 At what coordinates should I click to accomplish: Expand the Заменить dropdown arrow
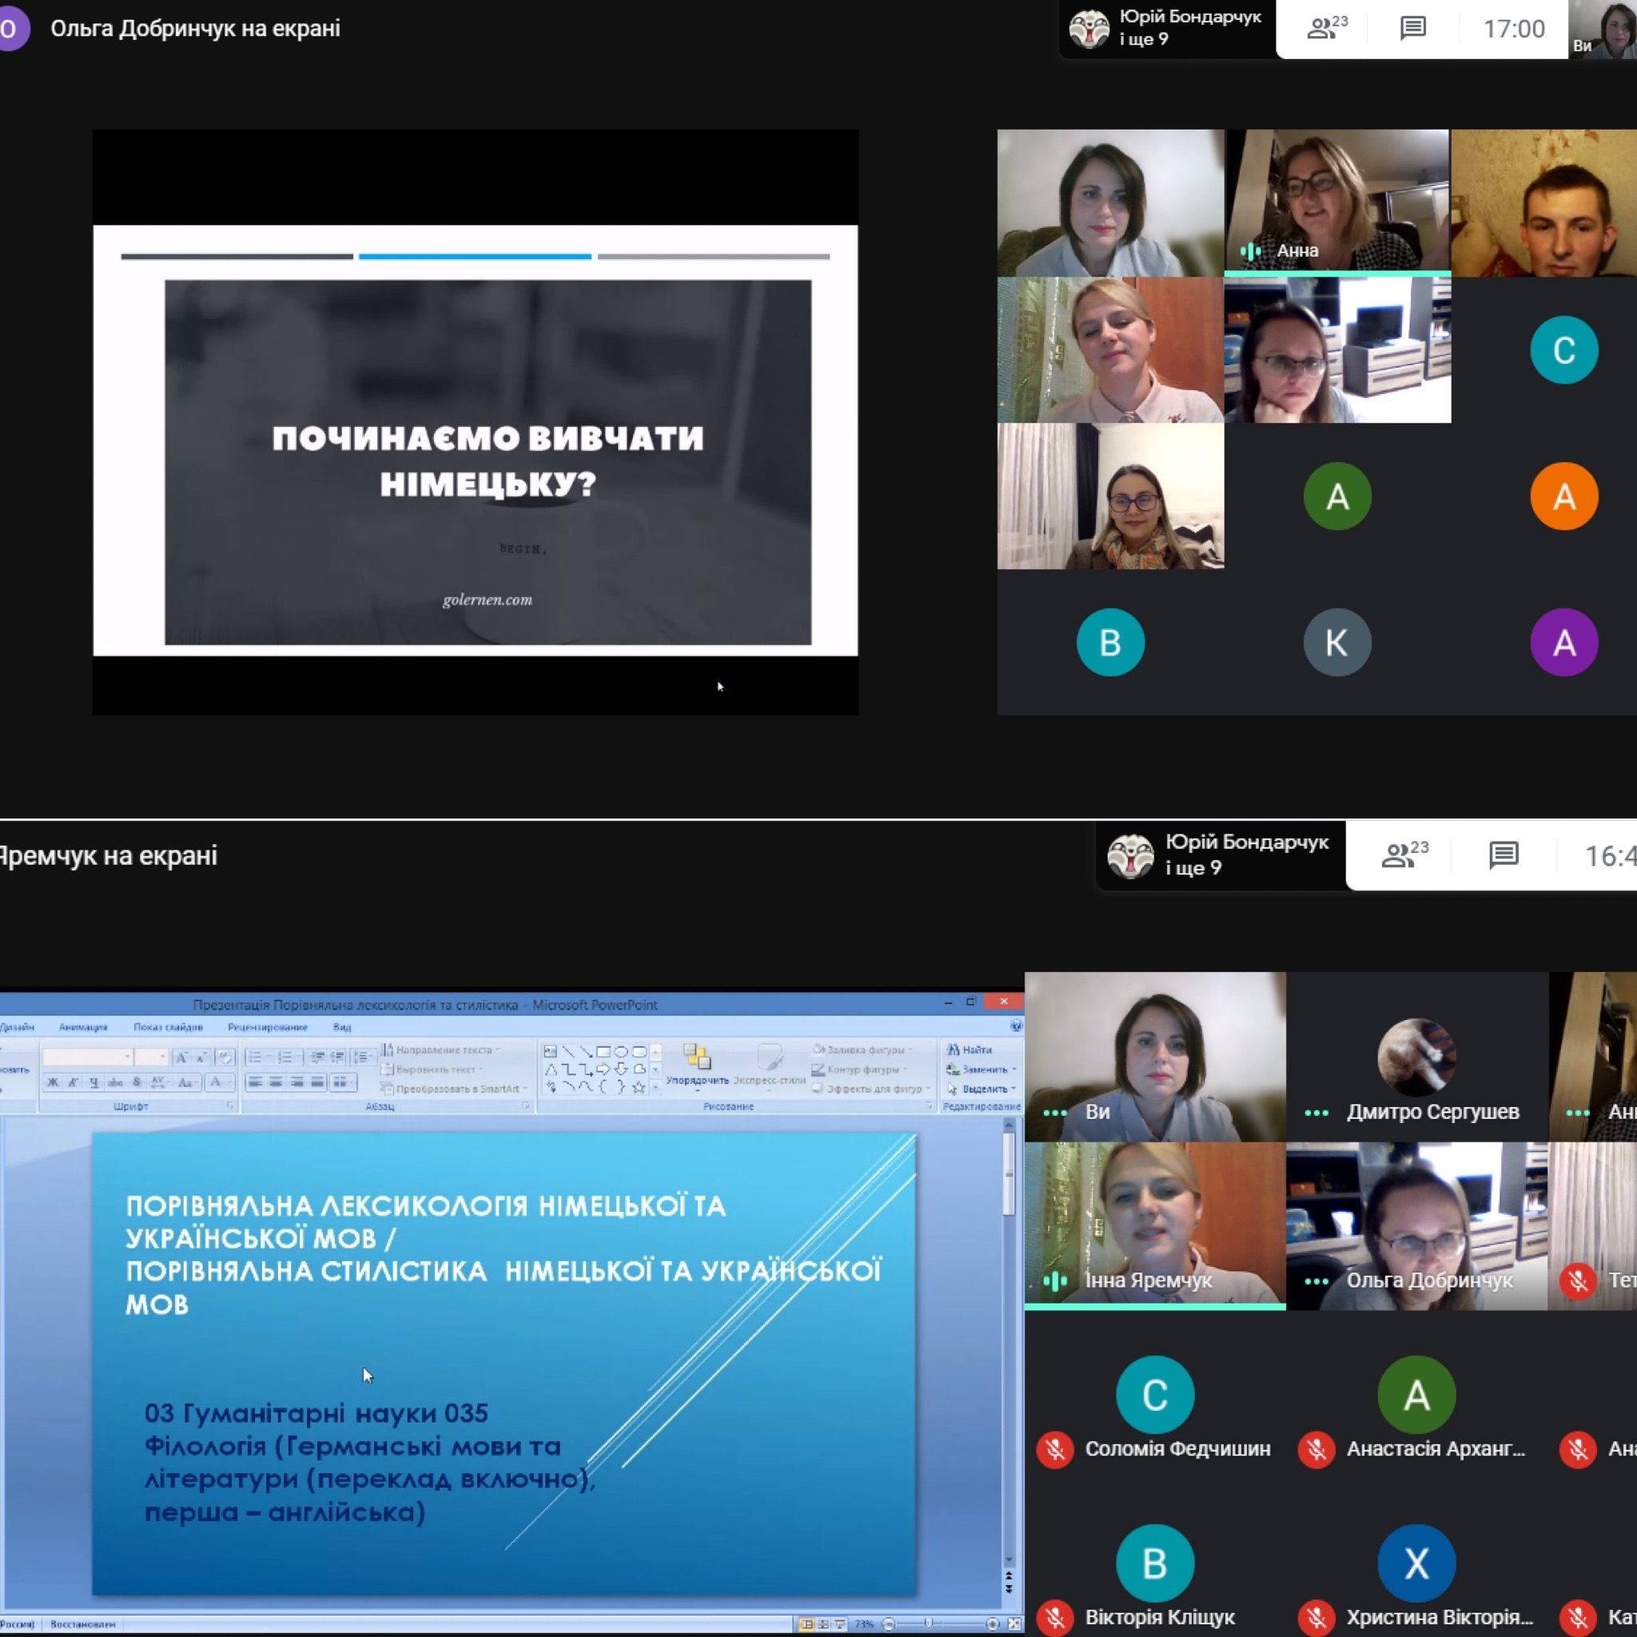[x=1014, y=1070]
